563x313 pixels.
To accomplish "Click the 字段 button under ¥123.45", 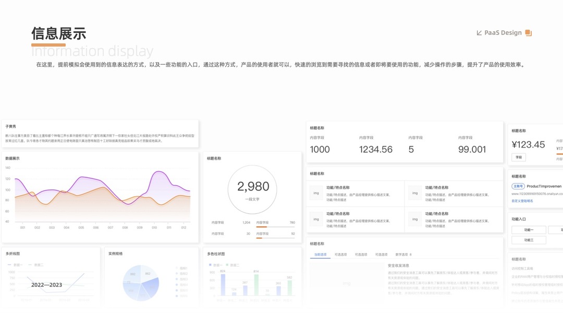I will click(519, 157).
